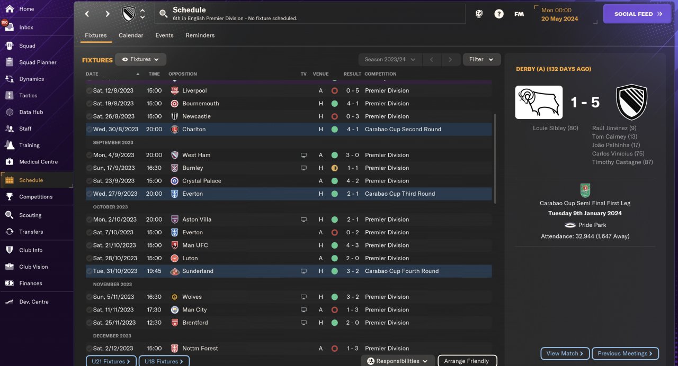Open the Medical Centre icon
678x366 pixels.
click(9, 162)
